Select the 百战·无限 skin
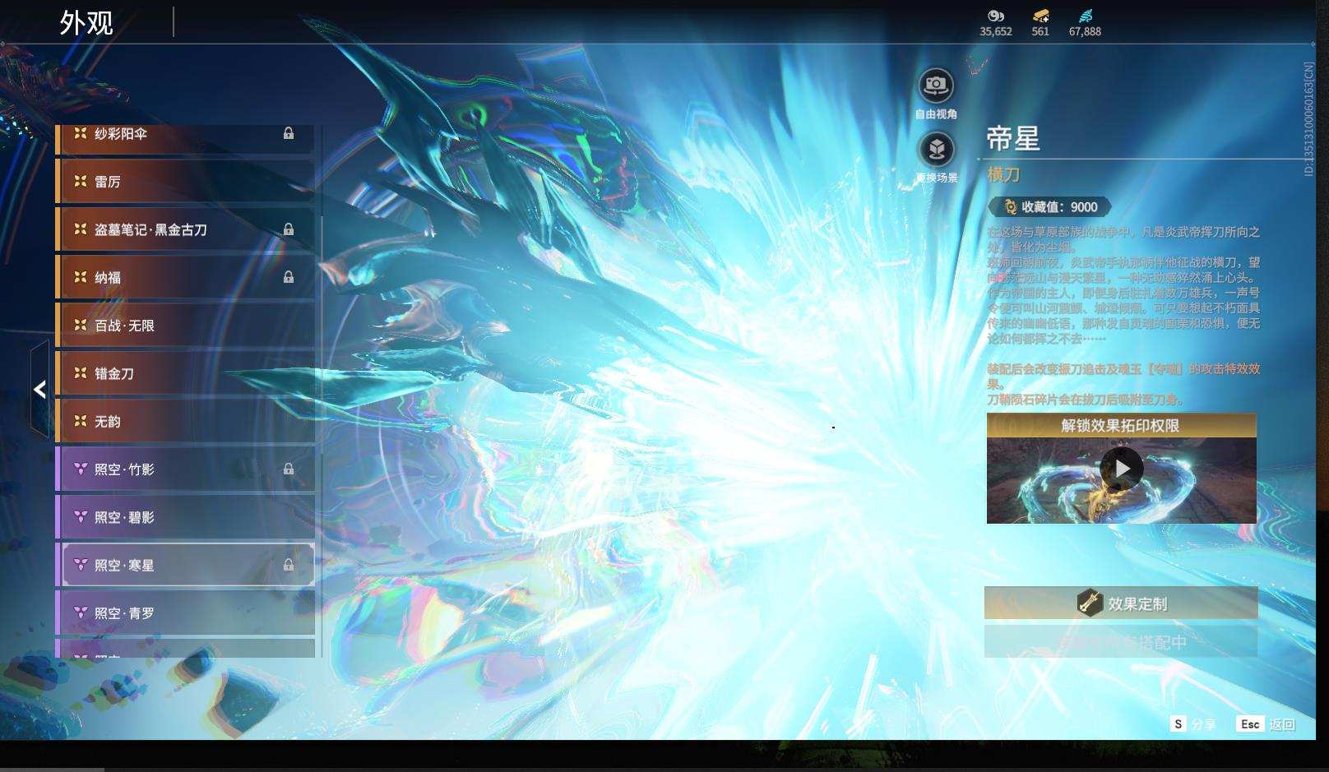Viewport: 1329px width, 772px height. (x=185, y=326)
